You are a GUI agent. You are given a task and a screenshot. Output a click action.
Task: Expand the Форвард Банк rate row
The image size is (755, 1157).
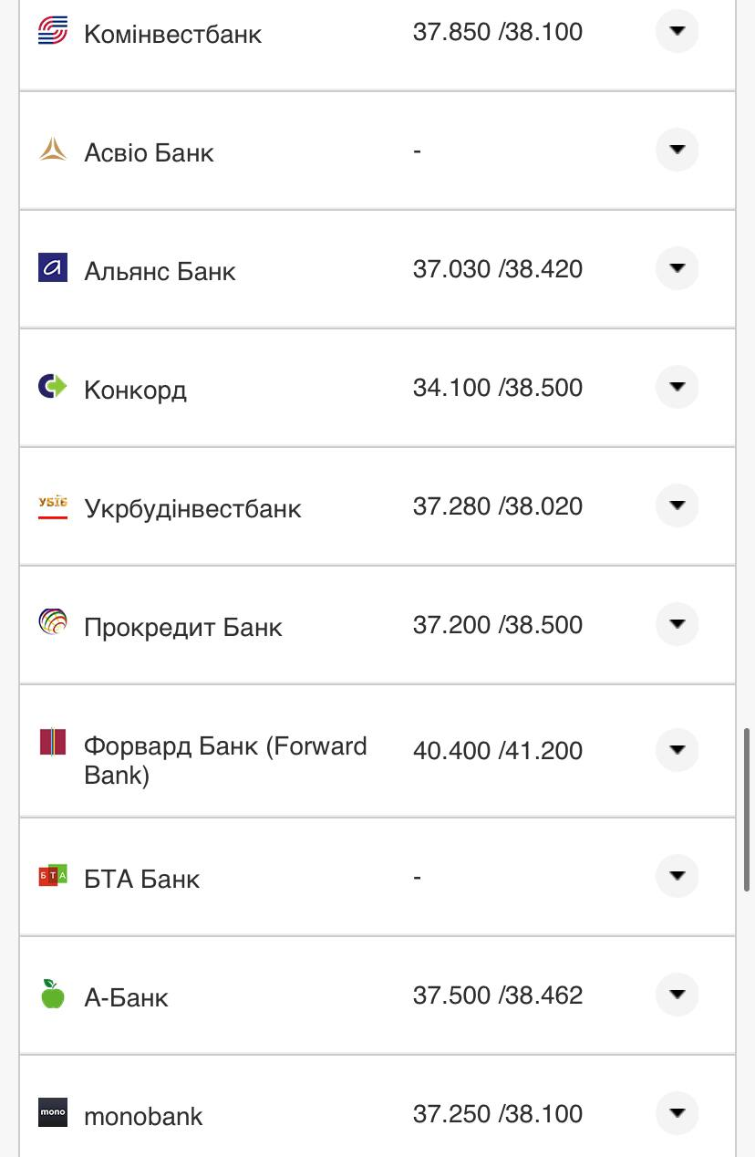point(677,750)
